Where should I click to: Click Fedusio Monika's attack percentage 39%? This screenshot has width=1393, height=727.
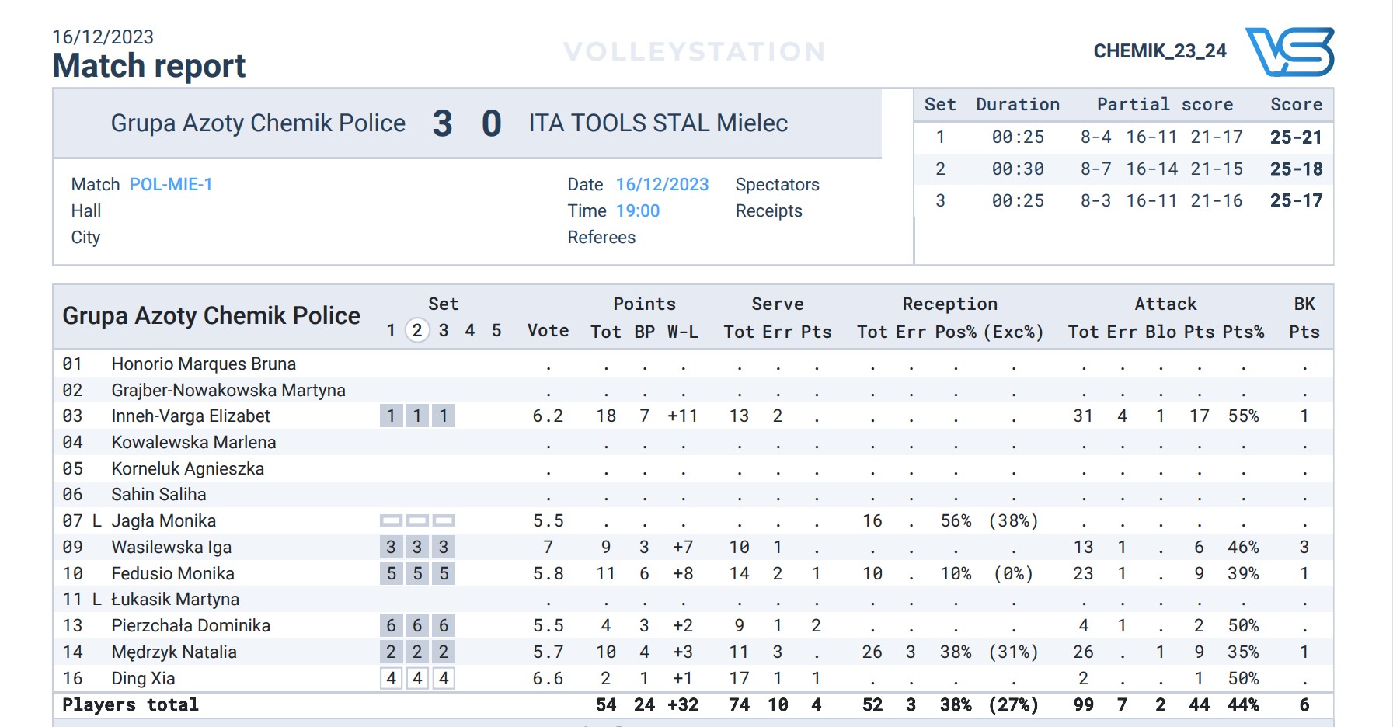click(x=1243, y=574)
